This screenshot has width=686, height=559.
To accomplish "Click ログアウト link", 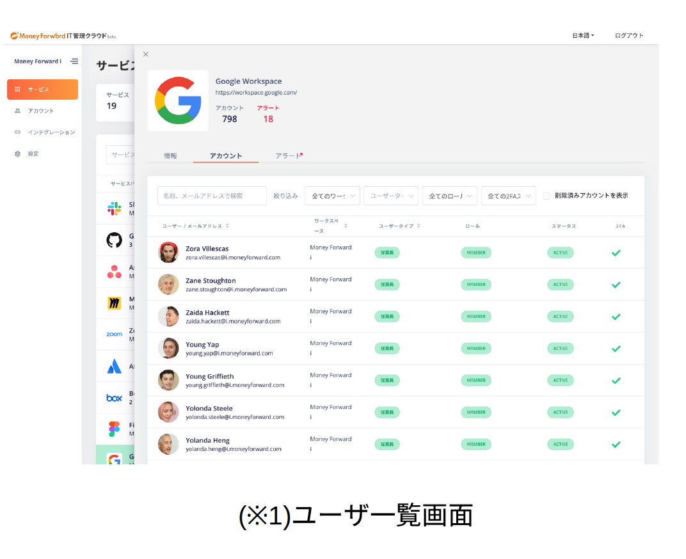I will [x=629, y=35].
